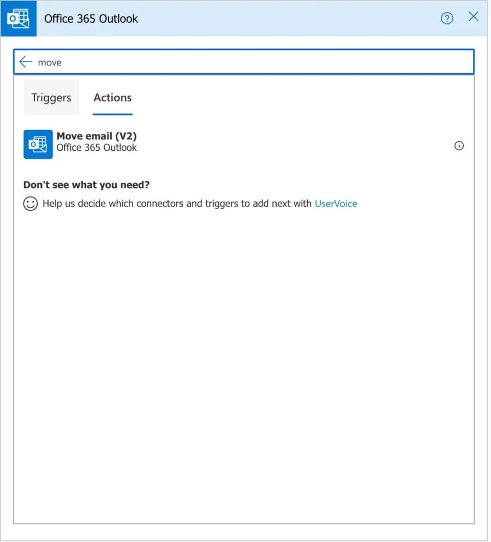The image size is (491, 542).
Task: Go back using the search box arrow
Action: point(26,62)
